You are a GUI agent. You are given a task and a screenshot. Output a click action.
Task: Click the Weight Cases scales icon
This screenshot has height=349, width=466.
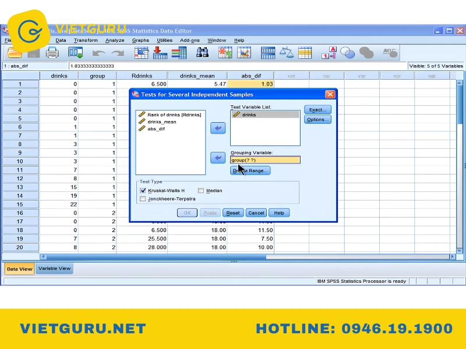pyautogui.click(x=287, y=53)
